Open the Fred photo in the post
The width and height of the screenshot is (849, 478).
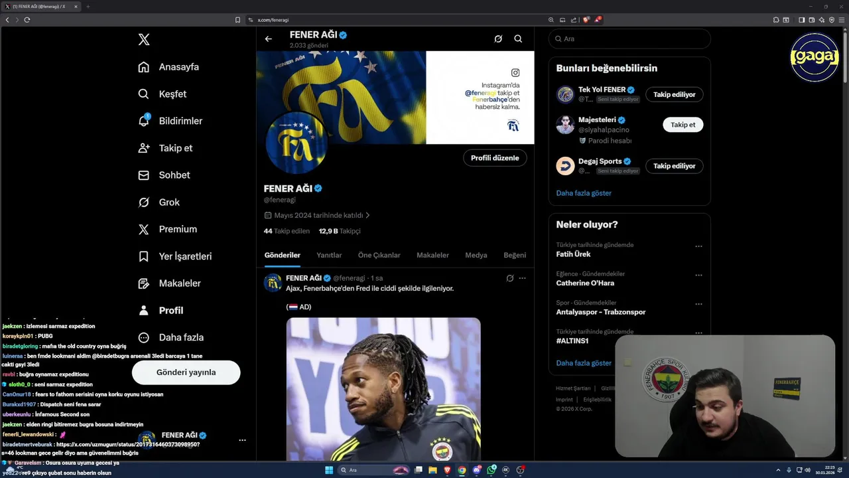coord(383,389)
